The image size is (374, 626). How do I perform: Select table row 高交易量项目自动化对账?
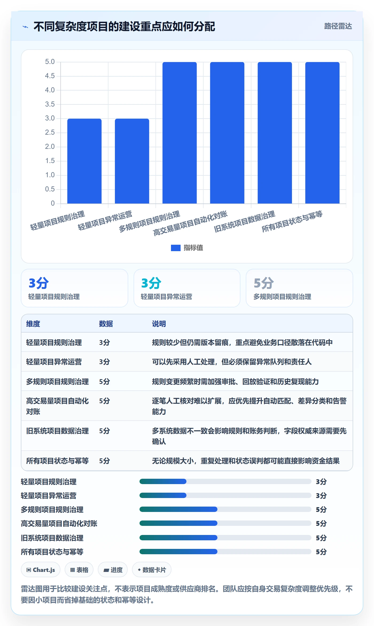point(187,406)
